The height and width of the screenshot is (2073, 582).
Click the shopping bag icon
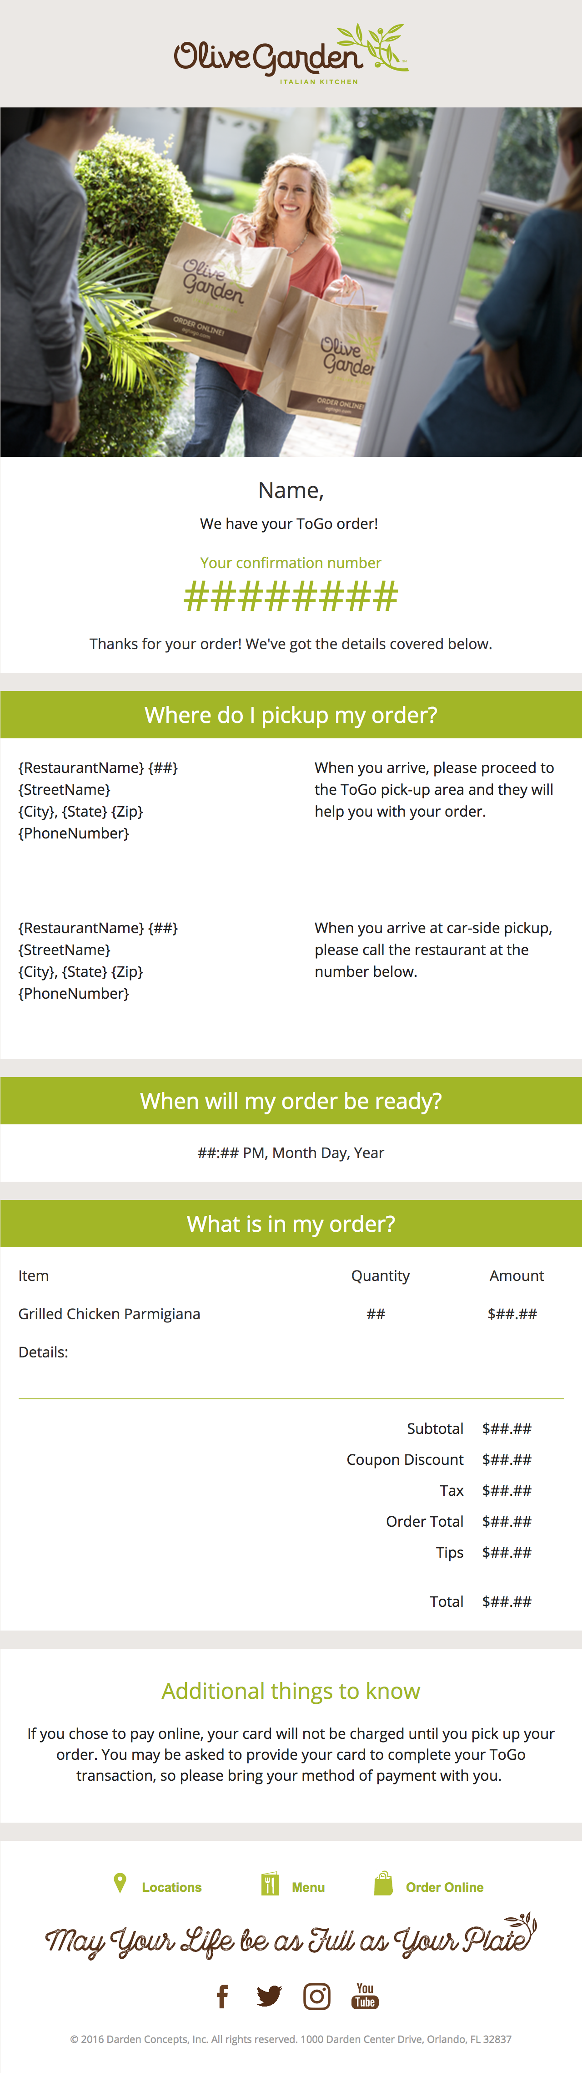tap(383, 1883)
